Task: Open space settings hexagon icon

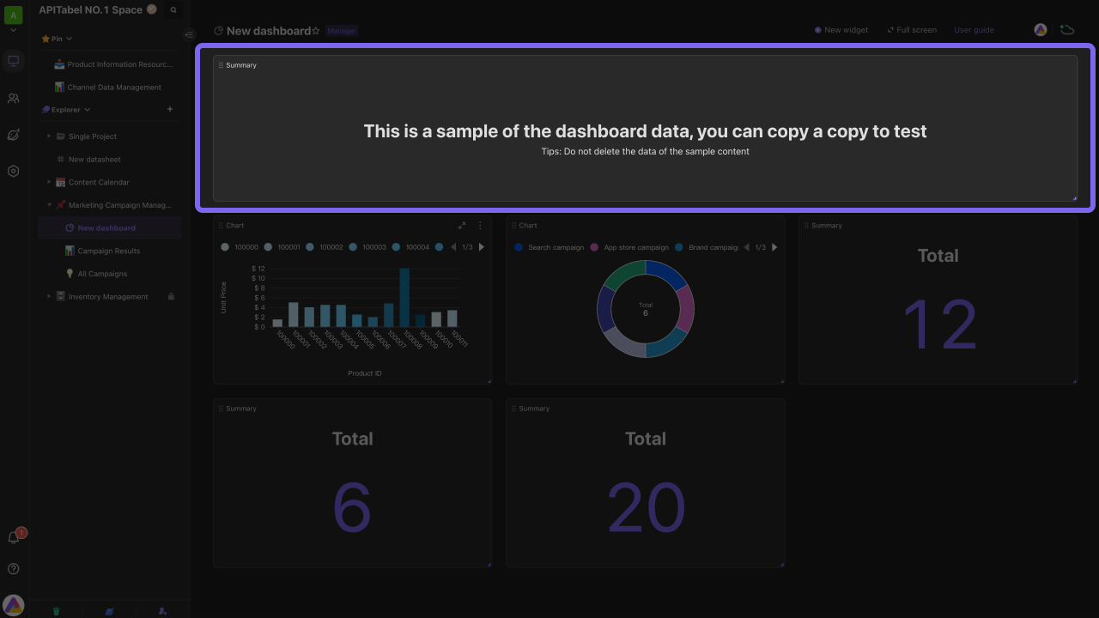Action: pyautogui.click(x=13, y=171)
